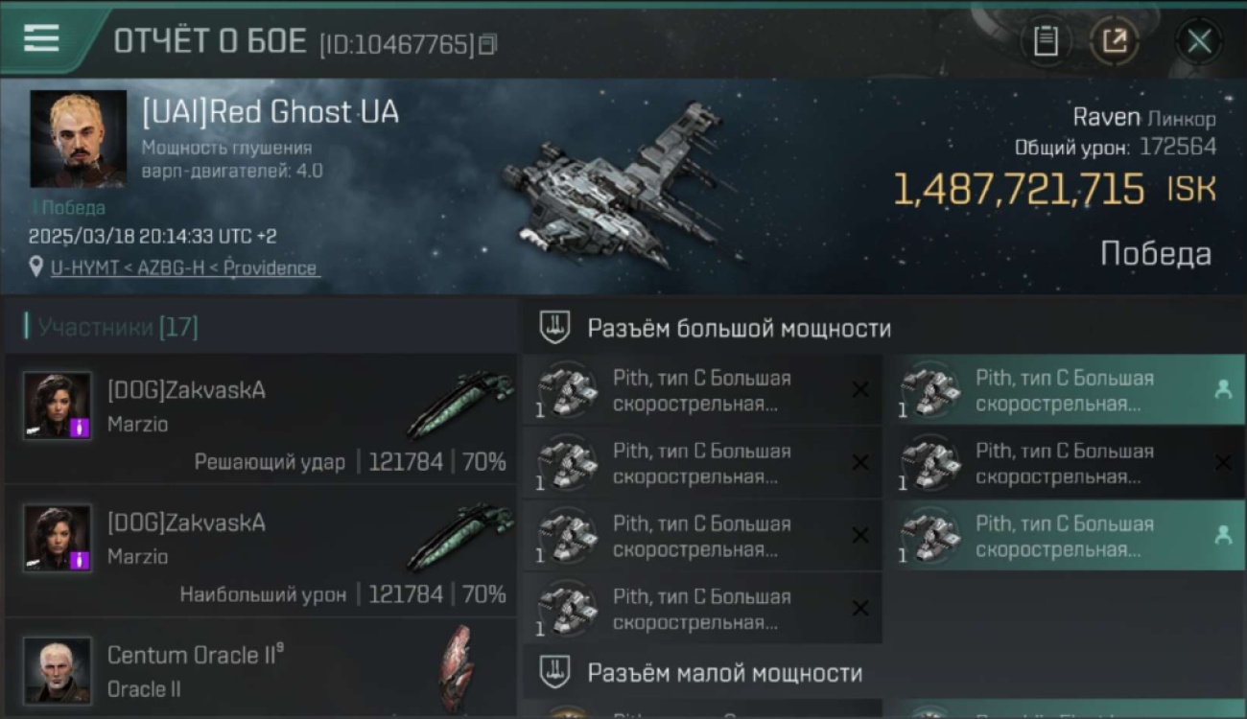The width and height of the screenshot is (1247, 719).
Task: Click person icon on third-row Pith module
Action: point(1223,536)
